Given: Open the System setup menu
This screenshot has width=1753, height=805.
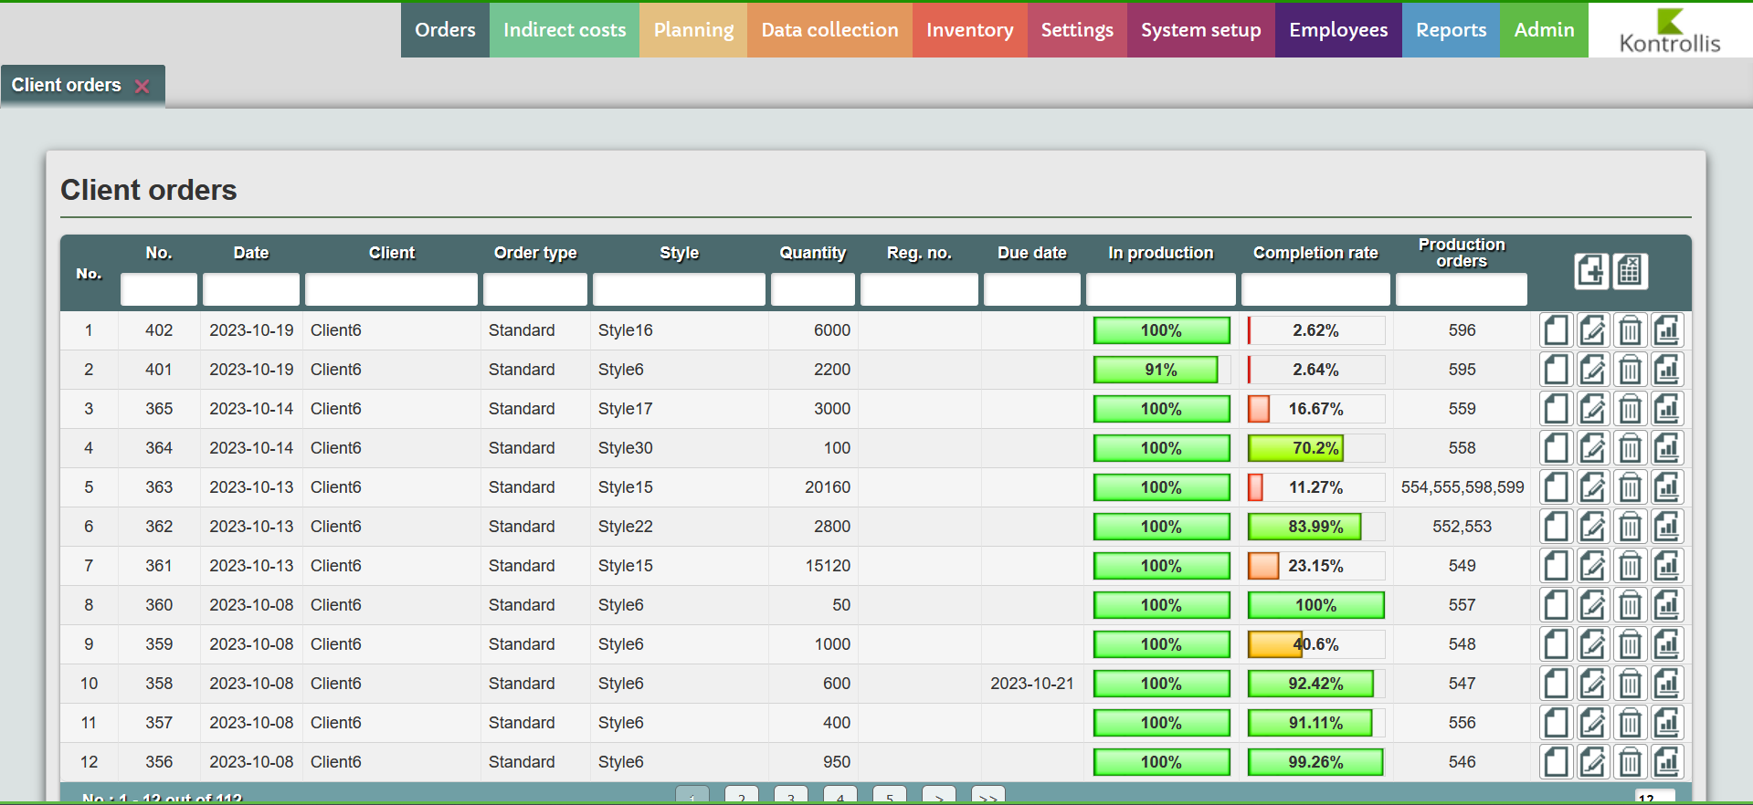Looking at the screenshot, I should click(x=1200, y=30).
